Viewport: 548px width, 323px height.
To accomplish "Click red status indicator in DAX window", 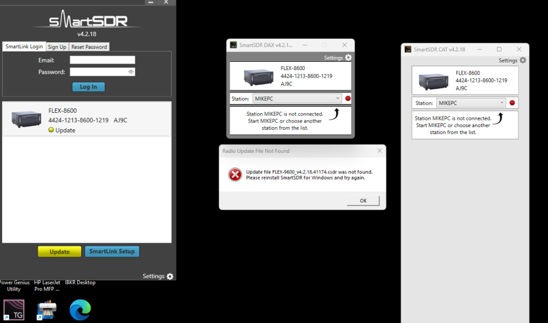I will coord(348,99).
